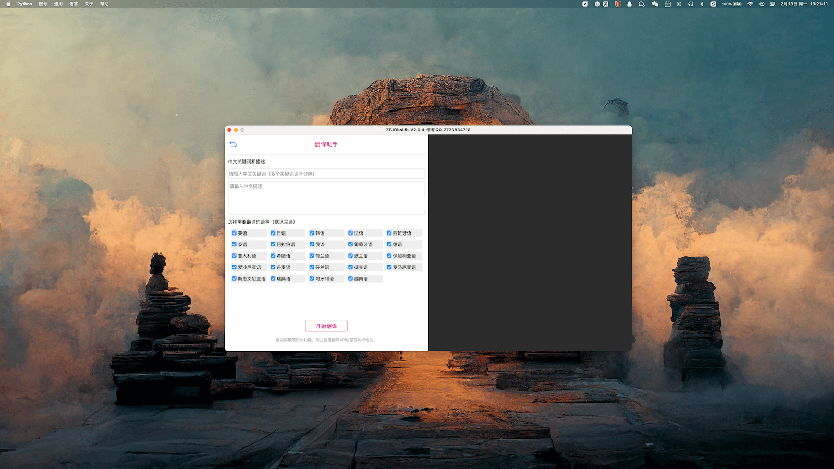Open the WeChat menu bar icon
This screenshot has width=834, height=469.
pos(655,4)
